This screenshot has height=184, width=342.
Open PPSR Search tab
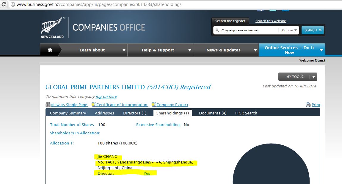click(x=246, y=113)
